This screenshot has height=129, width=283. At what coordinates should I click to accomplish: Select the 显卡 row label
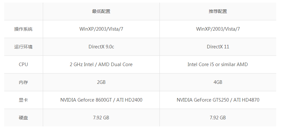(23, 100)
